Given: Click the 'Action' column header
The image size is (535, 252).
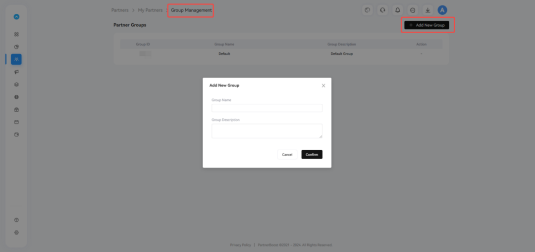Looking at the screenshot, I should point(422,44).
